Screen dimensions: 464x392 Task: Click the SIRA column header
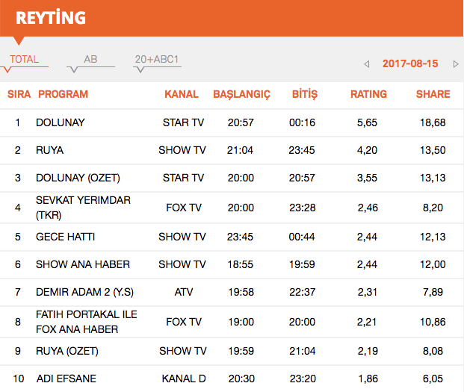click(19, 94)
